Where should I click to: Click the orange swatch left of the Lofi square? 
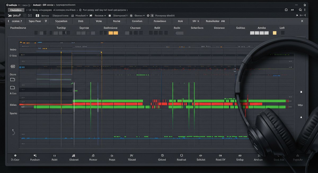(x=275, y=33)
